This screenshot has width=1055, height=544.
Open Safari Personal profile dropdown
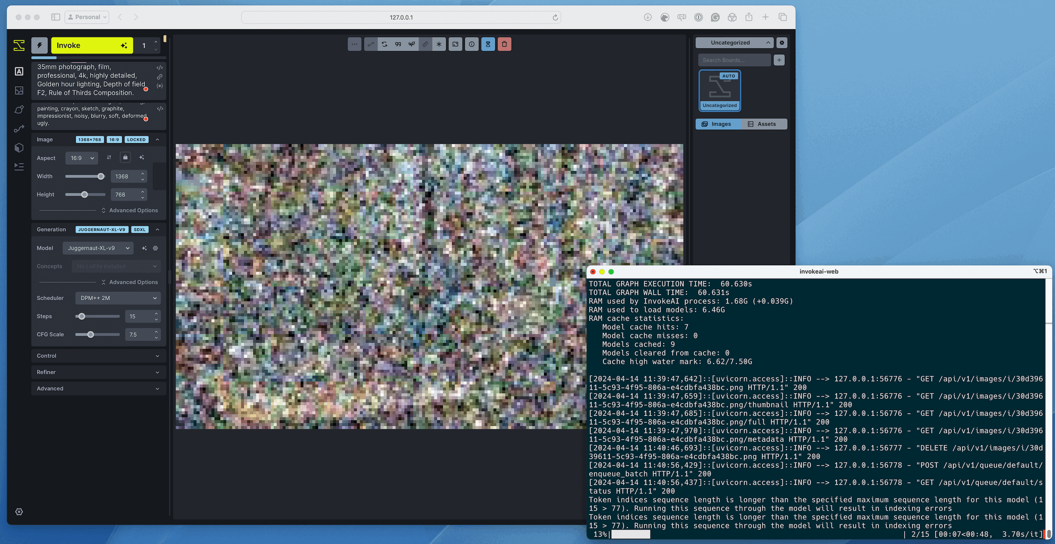(x=87, y=17)
